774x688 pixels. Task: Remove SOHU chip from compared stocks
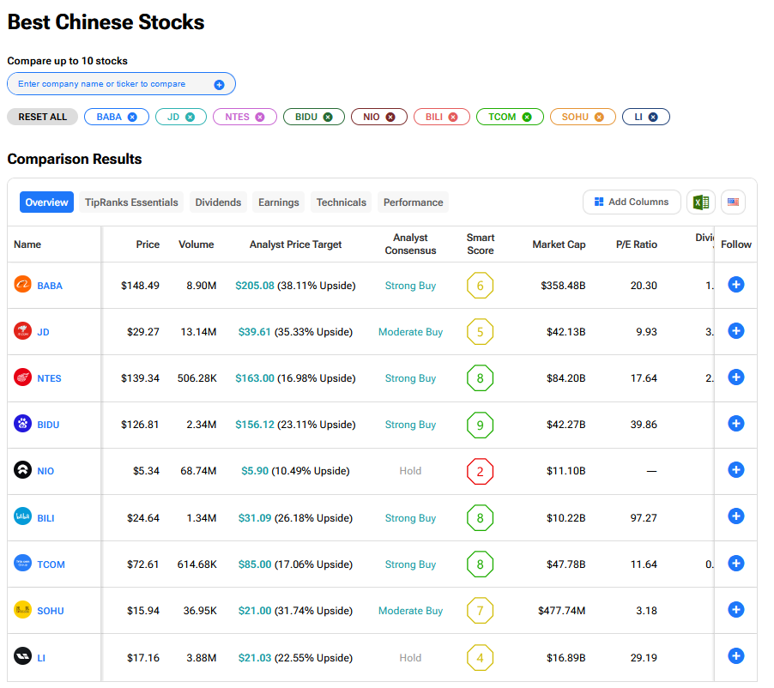point(599,117)
